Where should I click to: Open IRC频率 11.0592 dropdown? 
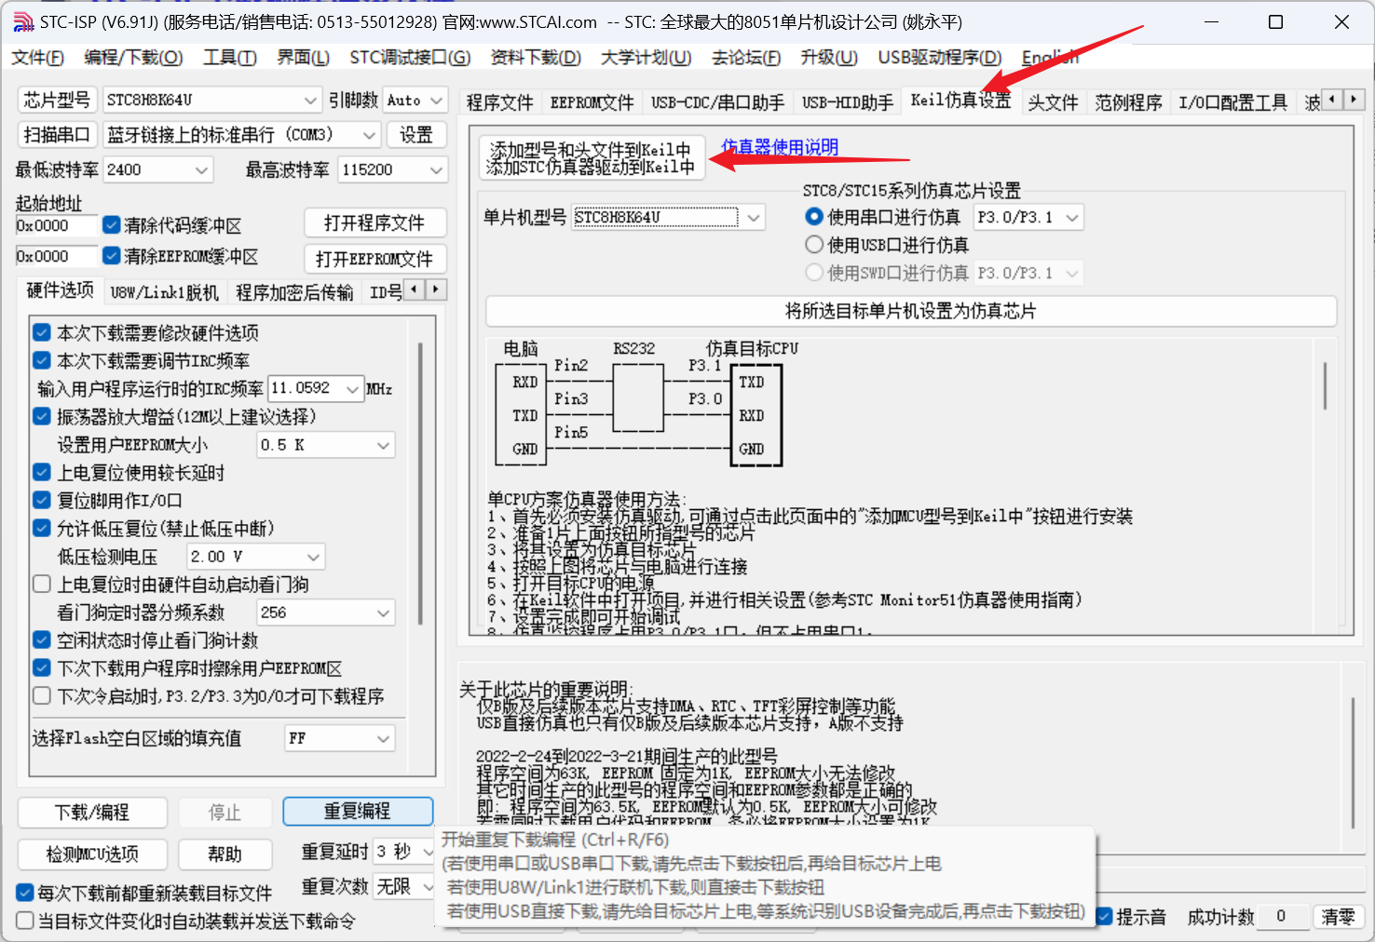[x=316, y=388]
